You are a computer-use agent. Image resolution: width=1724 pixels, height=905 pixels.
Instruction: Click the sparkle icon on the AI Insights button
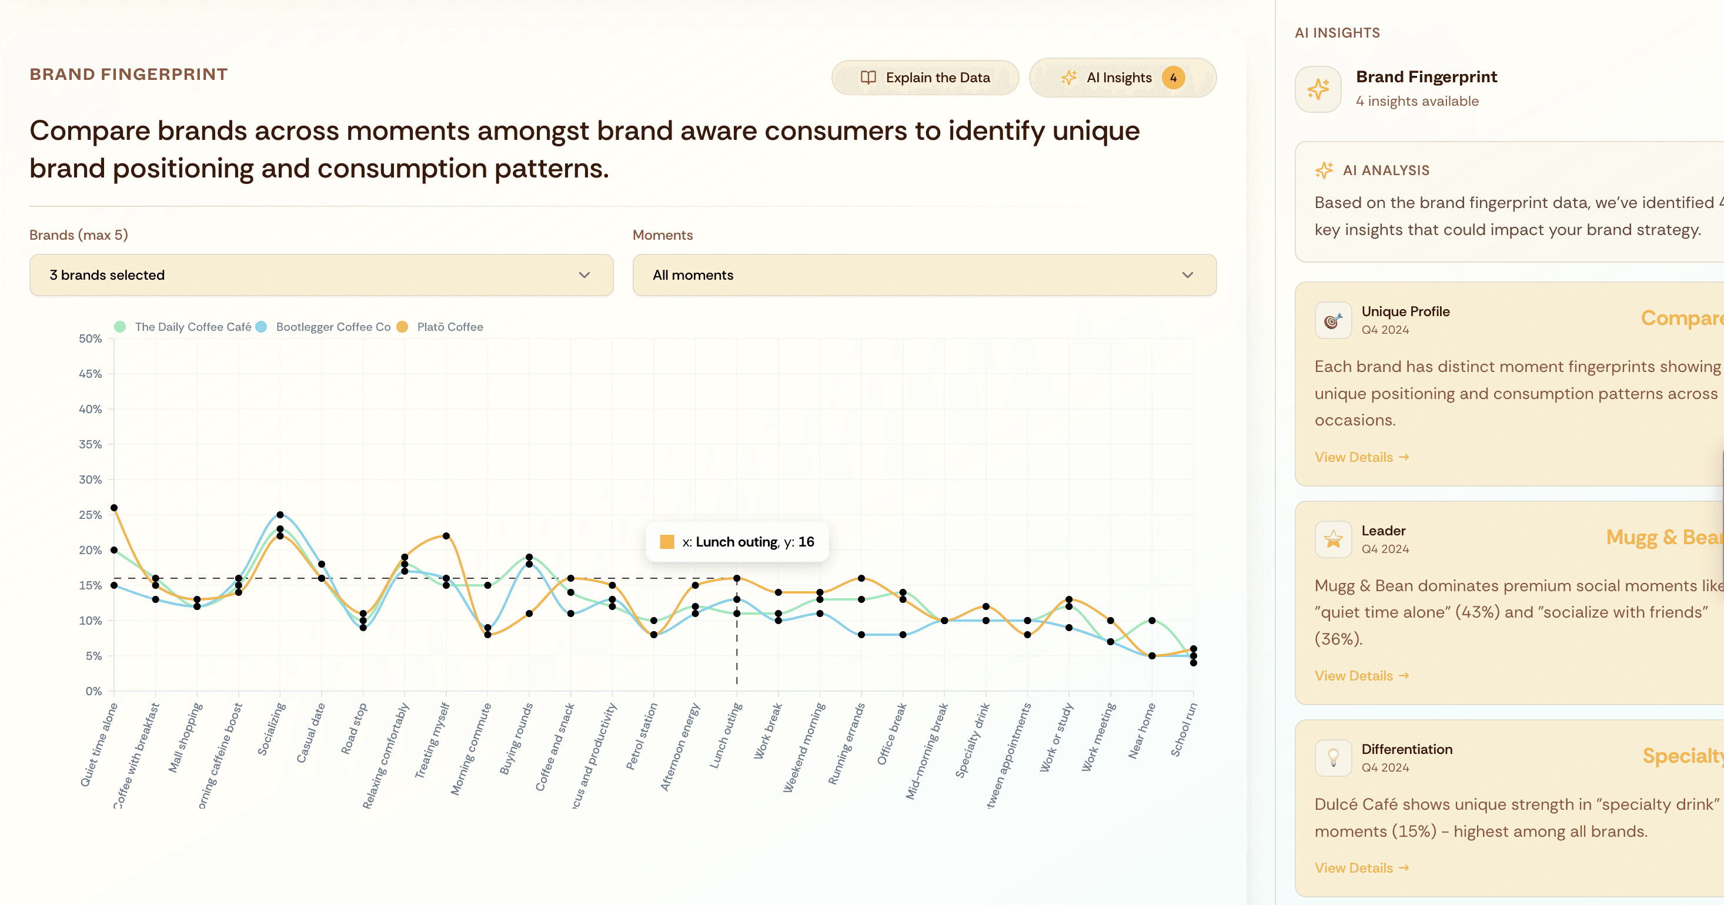pos(1069,78)
